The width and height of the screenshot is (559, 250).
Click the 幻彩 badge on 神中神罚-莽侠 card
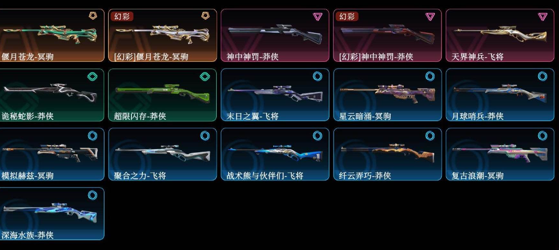tap(347, 17)
